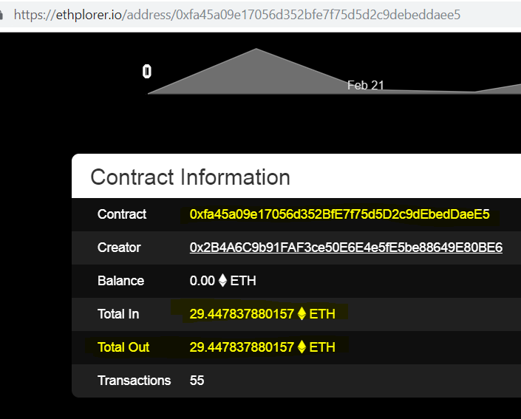Click the yellow Ethereum icon in Total In row
The image size is (521, 419).
tap(302, 313)
